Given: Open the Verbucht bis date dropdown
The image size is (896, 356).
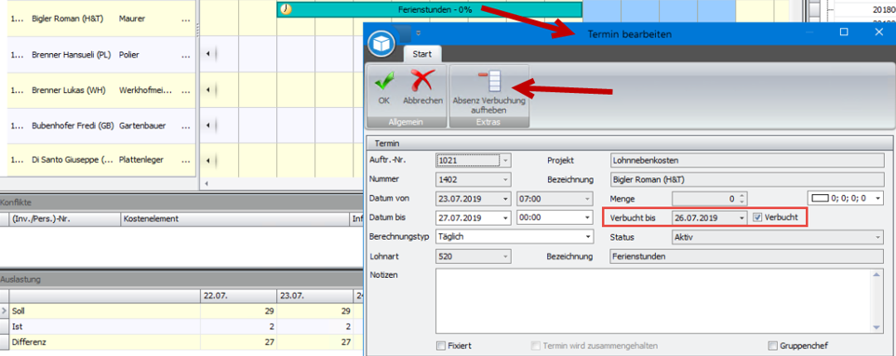Looking at the screenshot, I should [742, 218].
